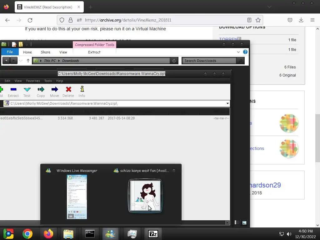Click the clock showing 4:50 PM
Screen dimensions: 320x240
[306, 231]
